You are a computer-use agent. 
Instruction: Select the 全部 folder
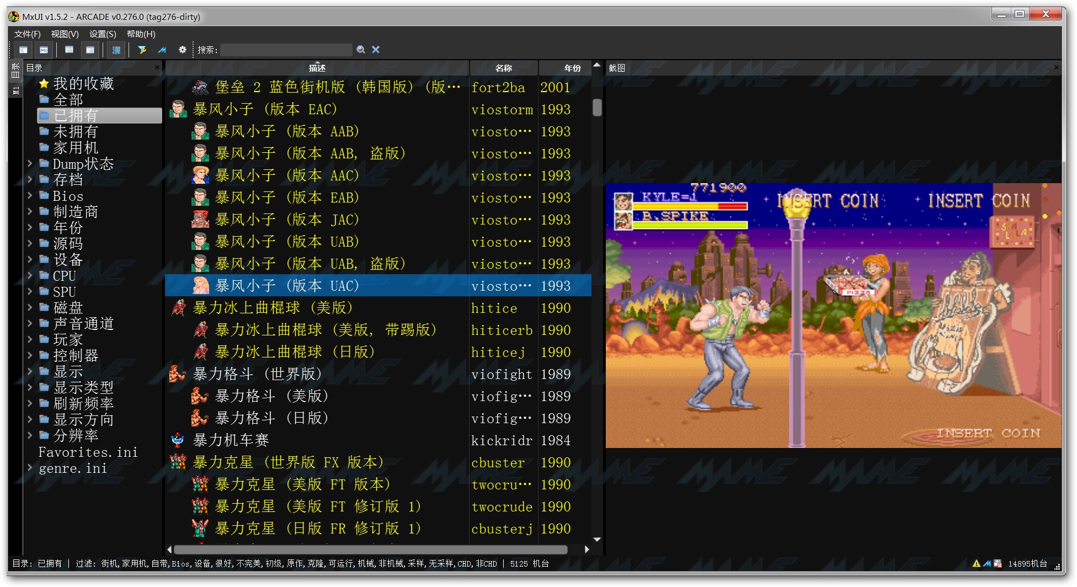[x=61, y=100]
